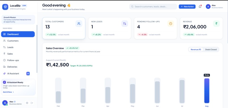228x108 pixels.
Task: Click the Target ₹1,30,000 (109%) text
Action: (x=81, y=66)
